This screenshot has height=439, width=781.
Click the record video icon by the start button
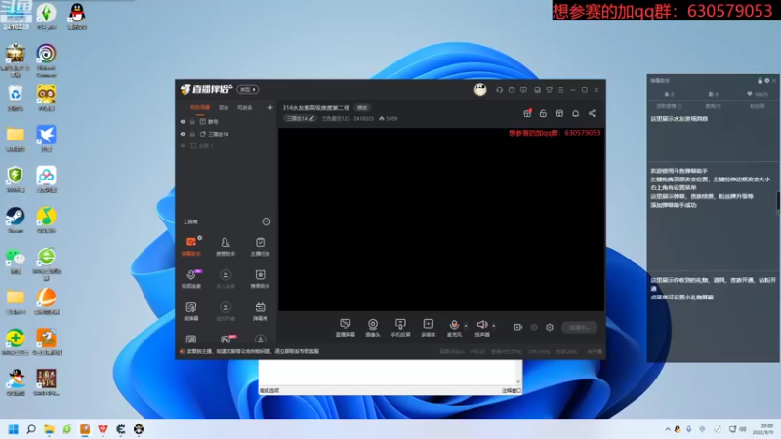[518, 327]
